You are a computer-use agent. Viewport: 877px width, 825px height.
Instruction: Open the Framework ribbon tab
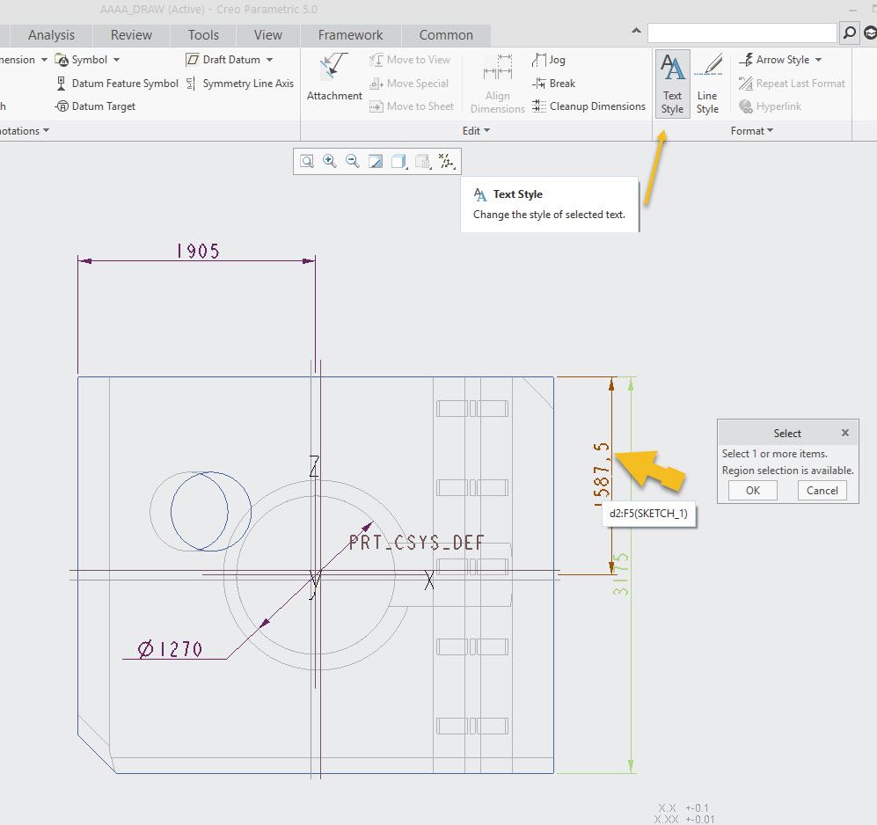coord(350,35)
